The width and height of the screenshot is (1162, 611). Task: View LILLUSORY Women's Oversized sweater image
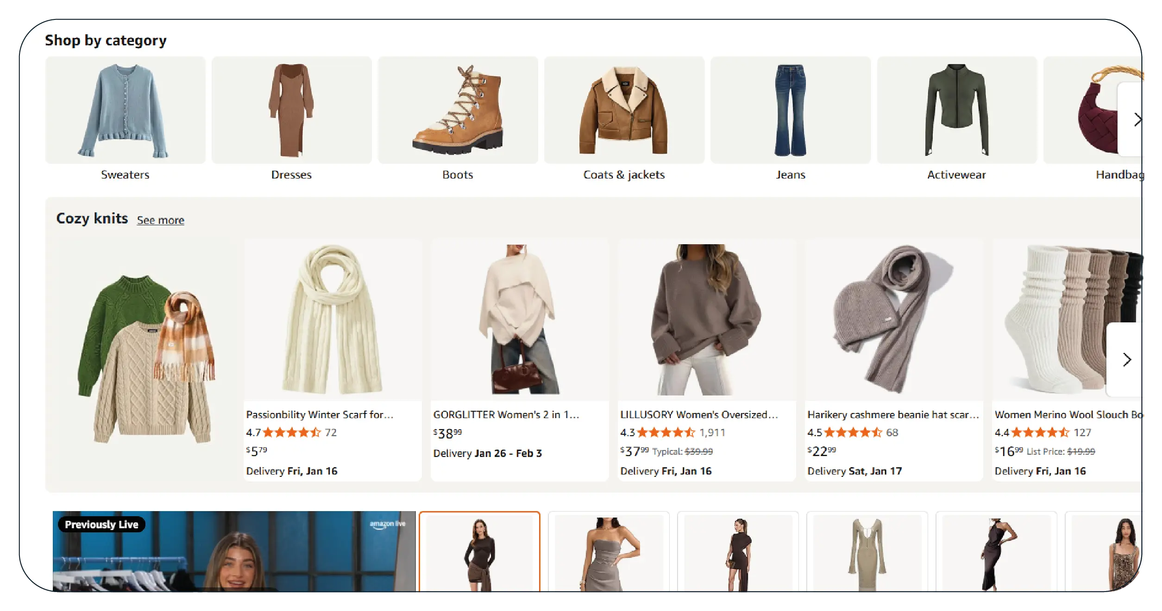click(x=706, y=319)
